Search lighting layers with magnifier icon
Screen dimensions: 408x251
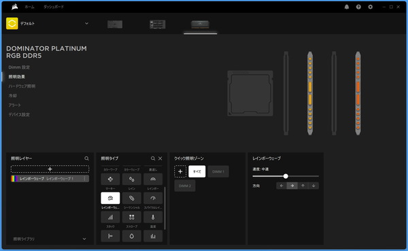(x=86, y=158)
